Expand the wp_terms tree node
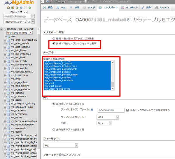The height and width of the screenshot is (159, 175). (x=5, y=118)
